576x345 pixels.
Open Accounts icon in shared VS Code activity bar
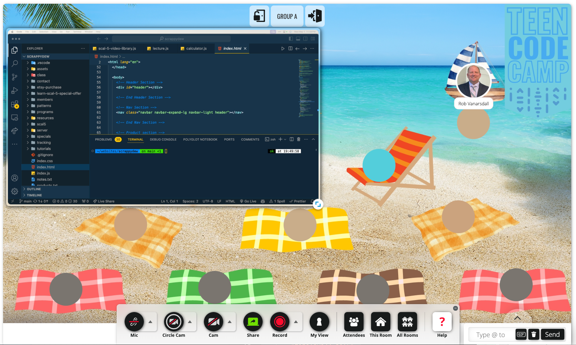click(14, 178)
